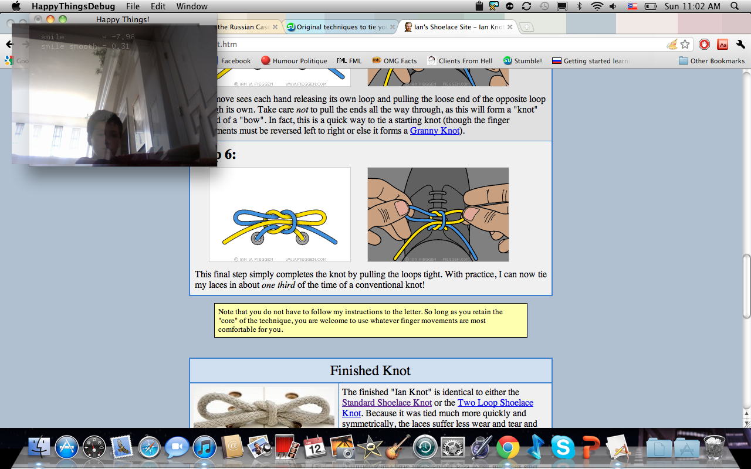Open the File menu

133,6
